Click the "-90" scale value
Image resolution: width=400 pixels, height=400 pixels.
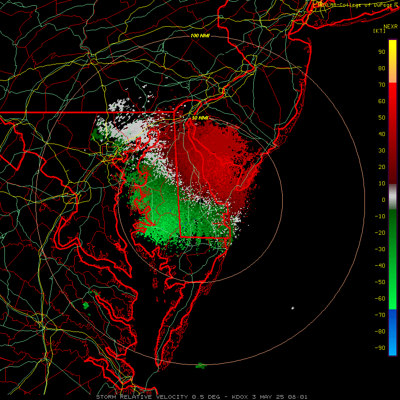[x=380, y=348]
